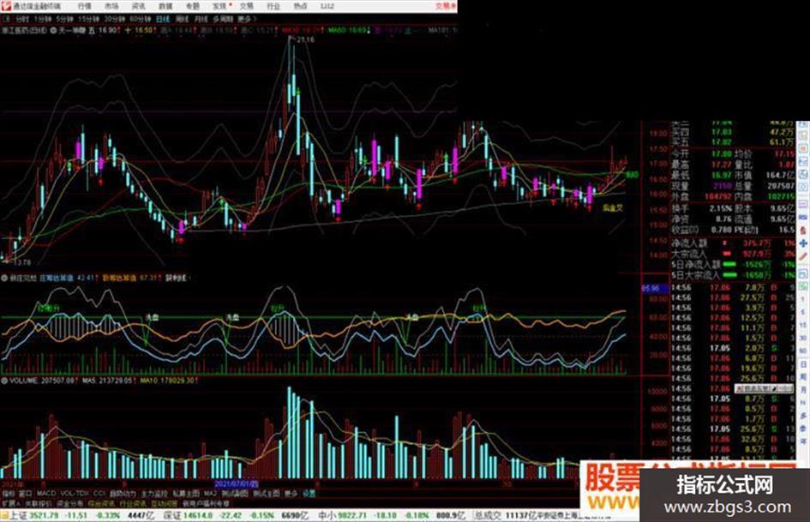The width and height of the screenshot is (810, 522).
Task: Click the 换手 value 2.15%
Action: click(721, 208)
